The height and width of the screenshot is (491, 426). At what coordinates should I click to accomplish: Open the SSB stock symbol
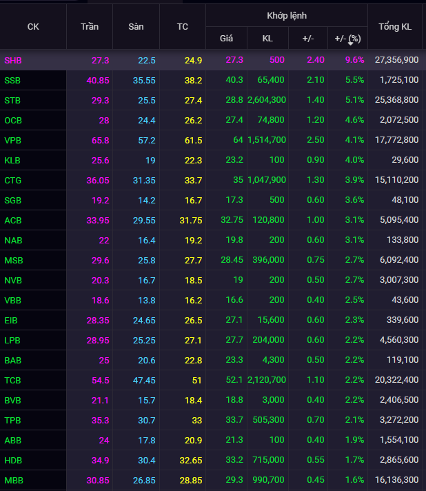[13, 80]
